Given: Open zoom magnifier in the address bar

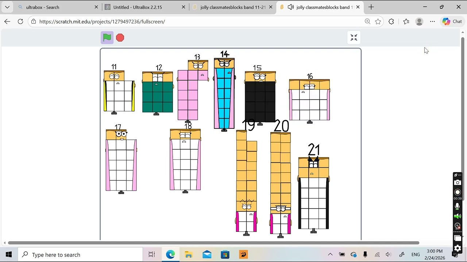Looking at the screenshot, I should [367, 21].
